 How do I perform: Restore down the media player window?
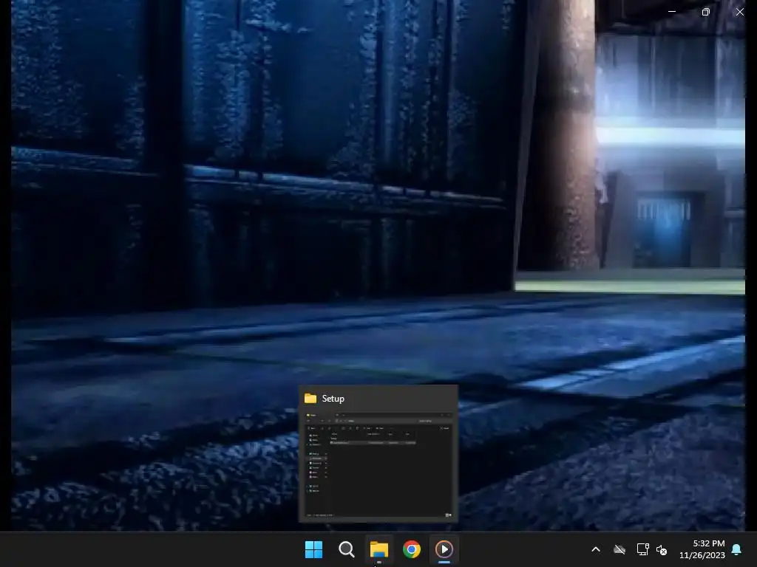pyautogui.click(x=705, y=12)
